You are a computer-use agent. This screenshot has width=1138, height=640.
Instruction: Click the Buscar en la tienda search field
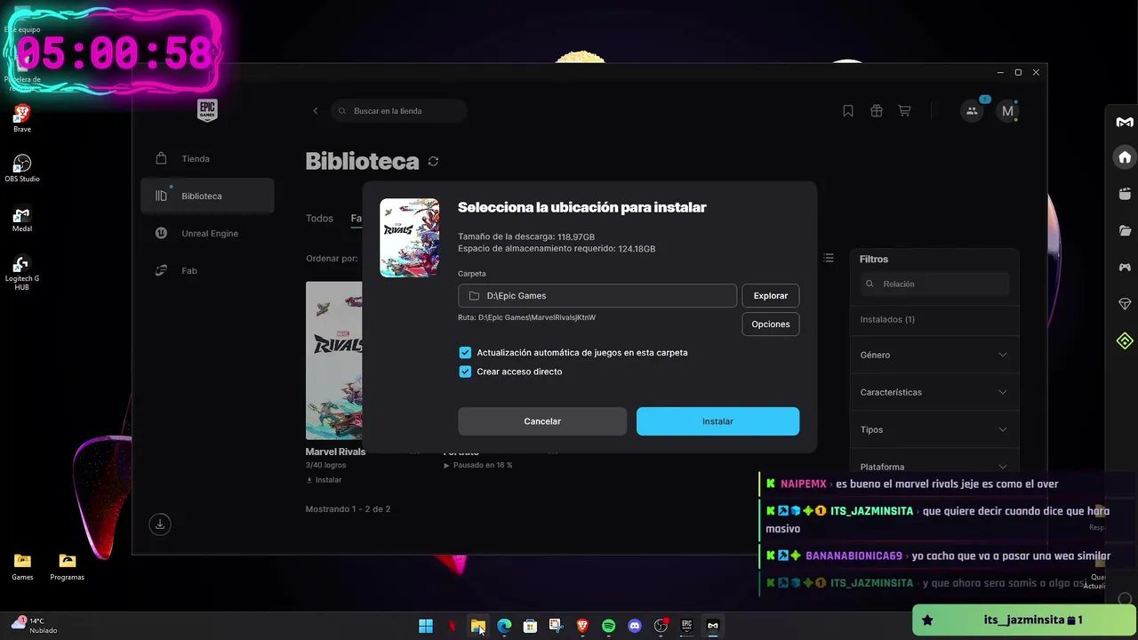coord(399,111)
